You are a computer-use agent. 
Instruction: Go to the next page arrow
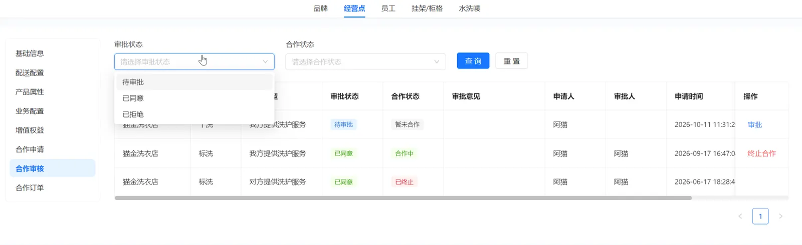[780, 216]
